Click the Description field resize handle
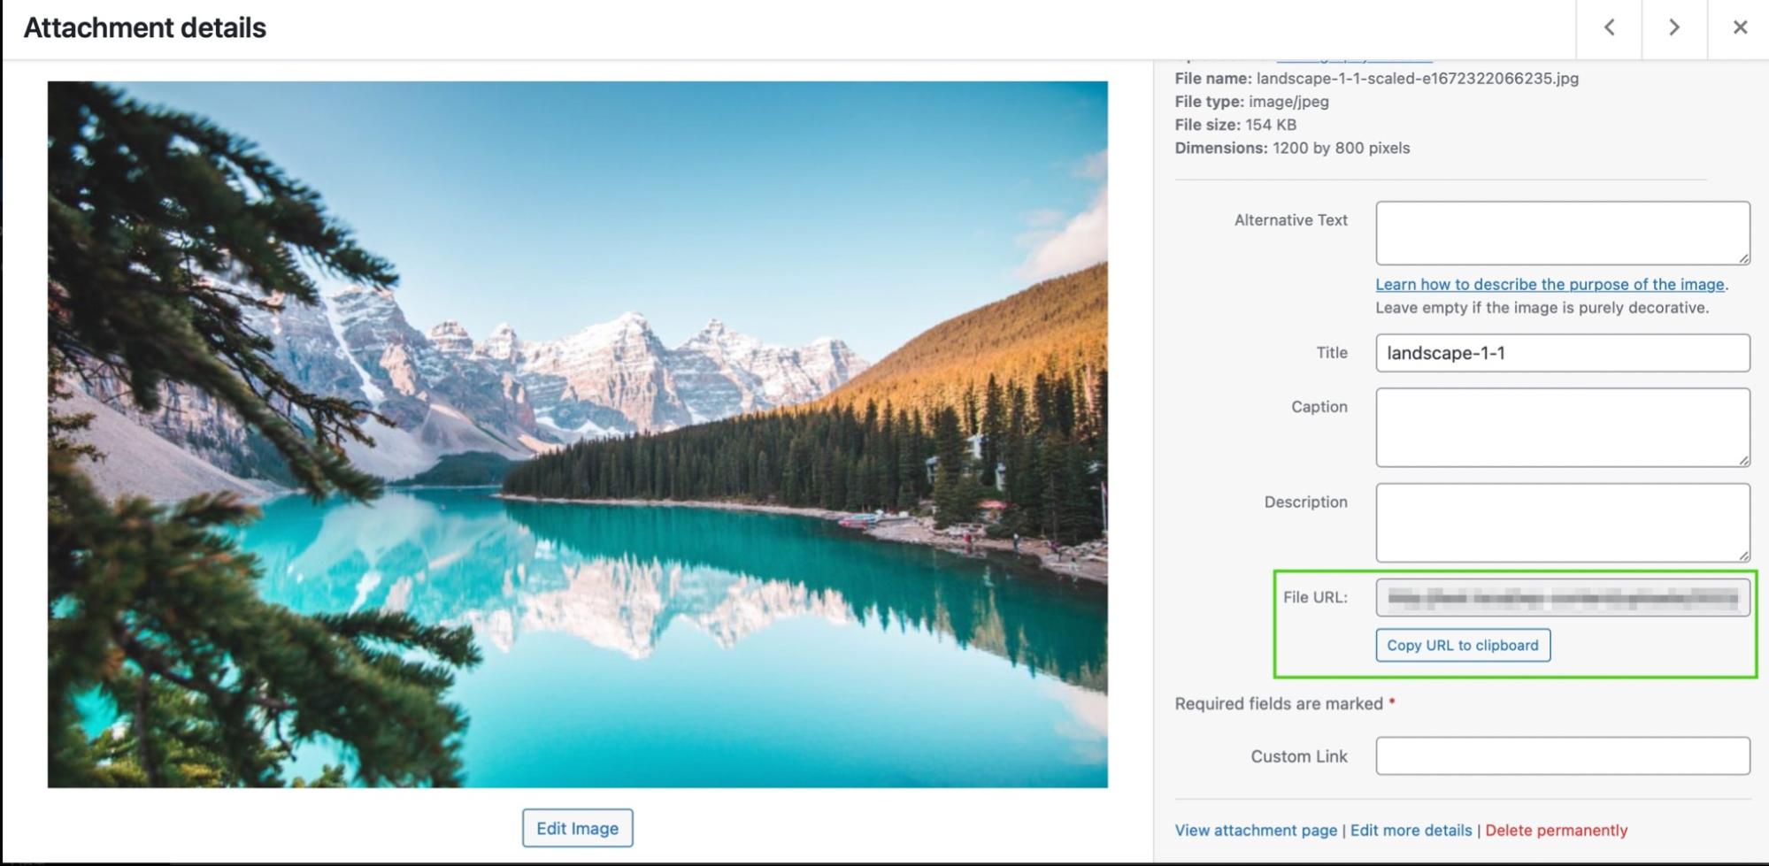The width and height of the screenshot is (1769, 866). (1743, 555)
